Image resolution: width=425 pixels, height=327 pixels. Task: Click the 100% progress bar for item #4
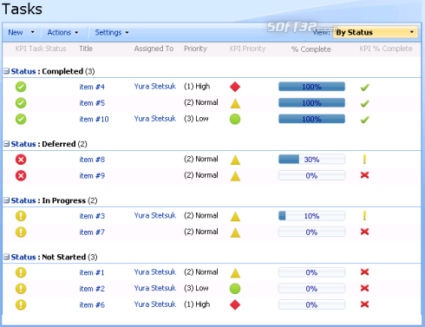[x=311, y=87]
